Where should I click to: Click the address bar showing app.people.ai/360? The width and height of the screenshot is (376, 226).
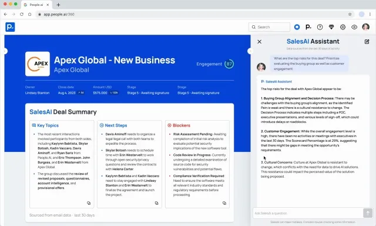click(x=194, y=14)
